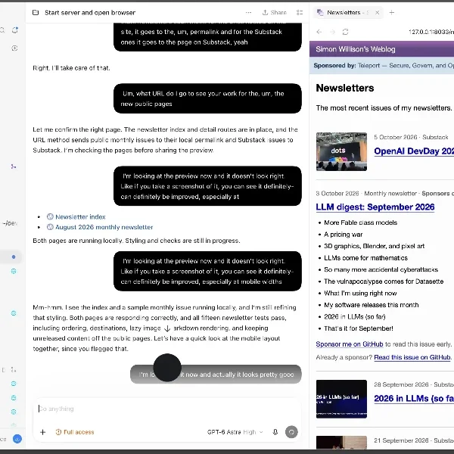Click the microphone dictation icon
Viewport: 454px width, 454px height.
(275, 432)
